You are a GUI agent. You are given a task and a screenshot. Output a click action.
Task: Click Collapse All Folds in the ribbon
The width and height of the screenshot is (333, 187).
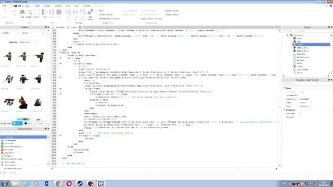[172, 15]
